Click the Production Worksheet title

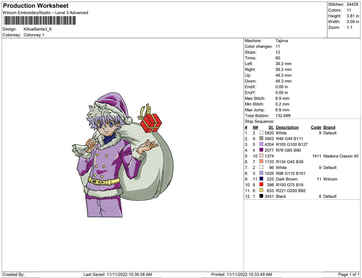[x=36, y=6]
